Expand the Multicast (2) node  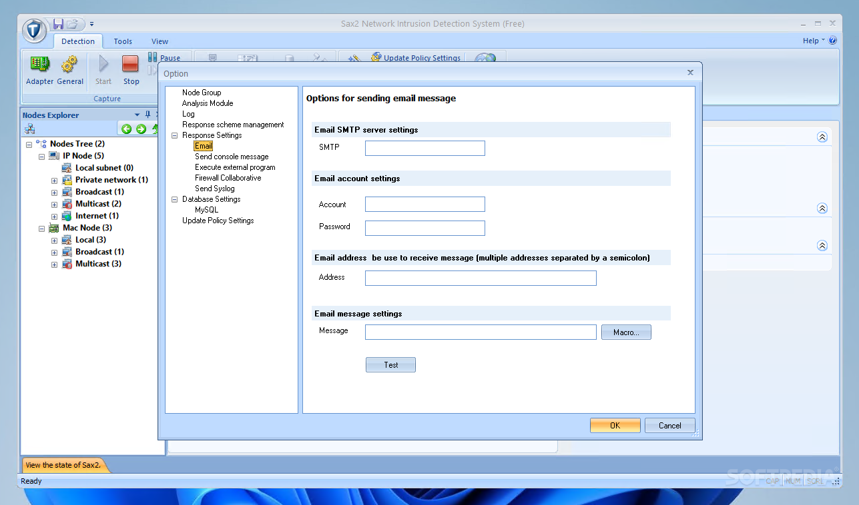[x=55, y=205]
